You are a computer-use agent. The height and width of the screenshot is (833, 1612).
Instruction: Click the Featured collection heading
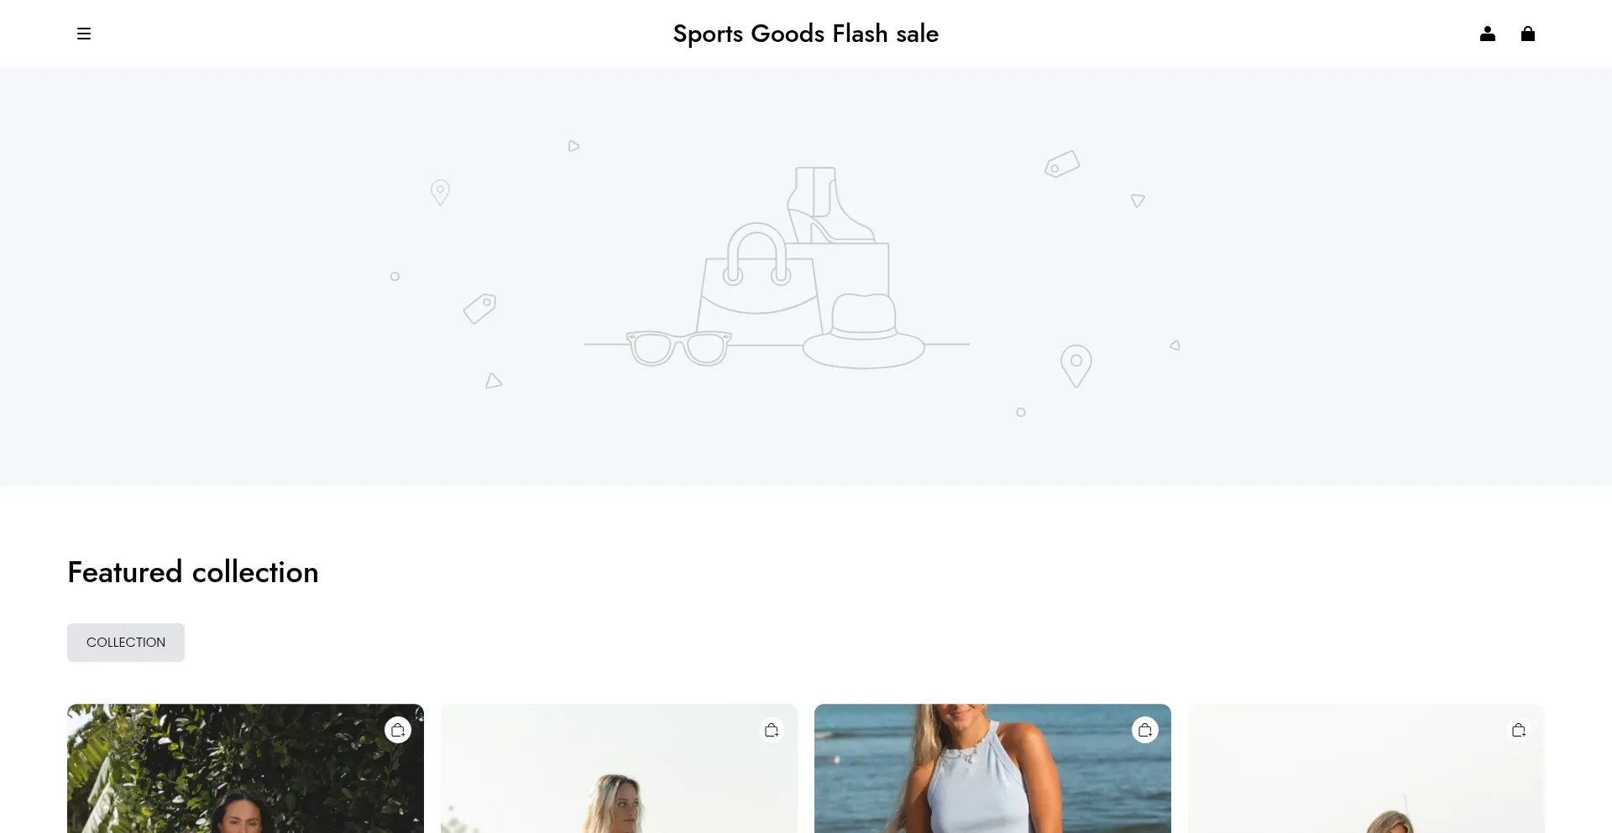tap(193, 572)
